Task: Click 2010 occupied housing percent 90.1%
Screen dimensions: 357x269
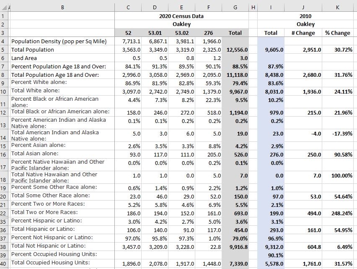Action: pos(271,255)
